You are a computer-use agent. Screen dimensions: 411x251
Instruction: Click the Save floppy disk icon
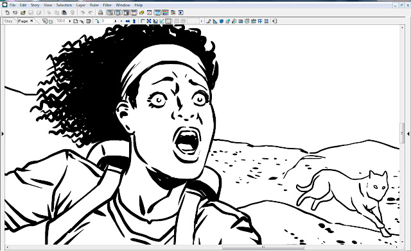(31, 13)
